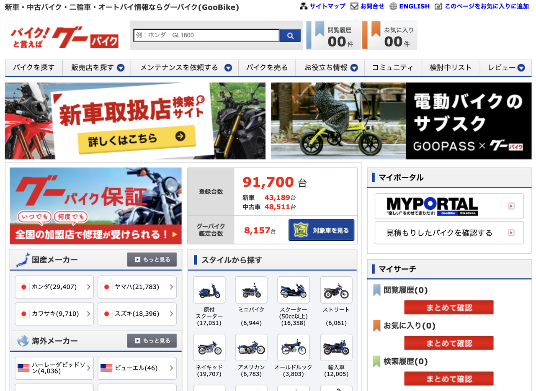The height and width of the screenshot is (391, 536).
Task: Select the 輸入車 style icon
Action: 336,347
